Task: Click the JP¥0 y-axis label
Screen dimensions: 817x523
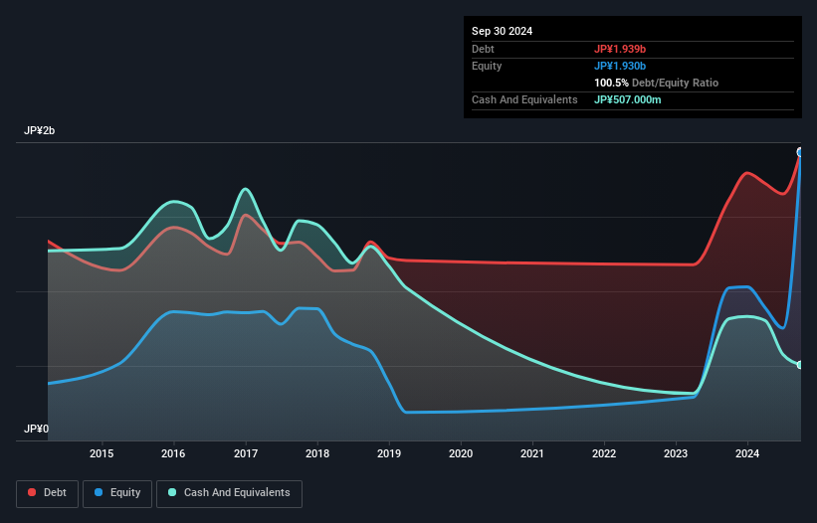Action: 36,429
